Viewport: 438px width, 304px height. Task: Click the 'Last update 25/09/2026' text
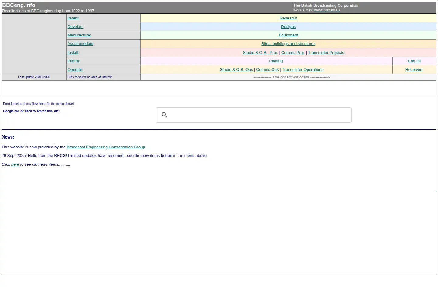[x=34, y=77]
